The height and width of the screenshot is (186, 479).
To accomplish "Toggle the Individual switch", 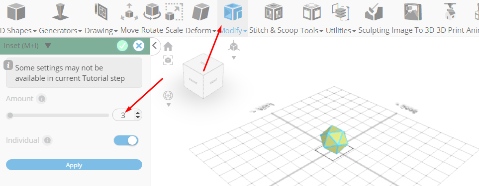I will [126, 140].
